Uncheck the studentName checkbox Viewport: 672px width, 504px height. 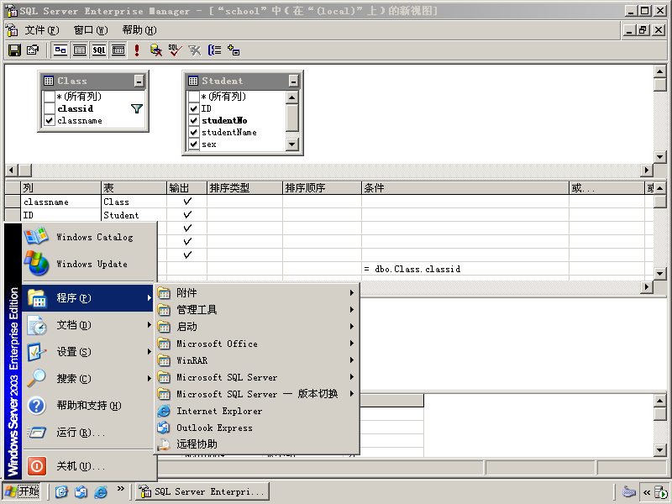(x=194, y=133)
